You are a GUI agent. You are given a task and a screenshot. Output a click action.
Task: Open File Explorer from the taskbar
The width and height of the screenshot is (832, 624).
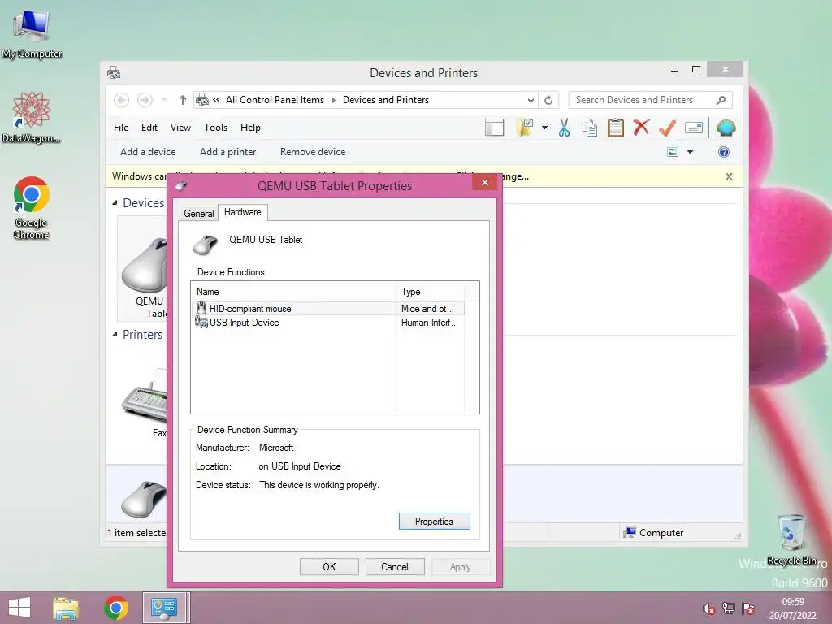pyautogui.click(x=66, y=608)
